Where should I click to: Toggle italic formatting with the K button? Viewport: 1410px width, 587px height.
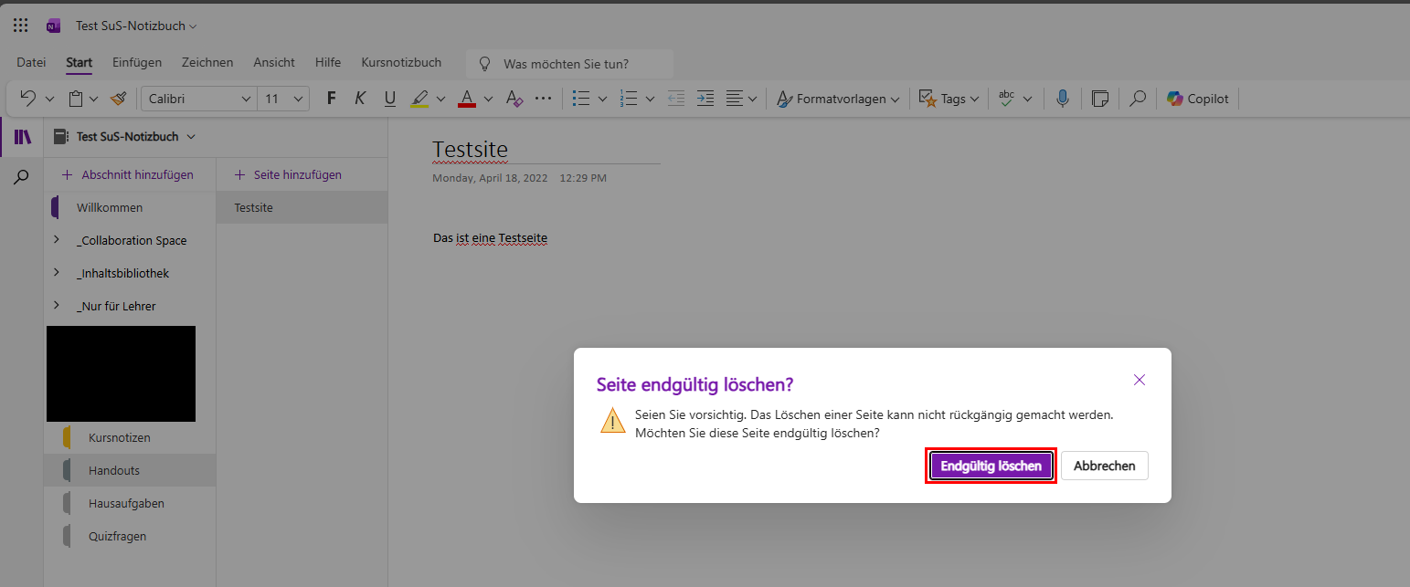360,99
